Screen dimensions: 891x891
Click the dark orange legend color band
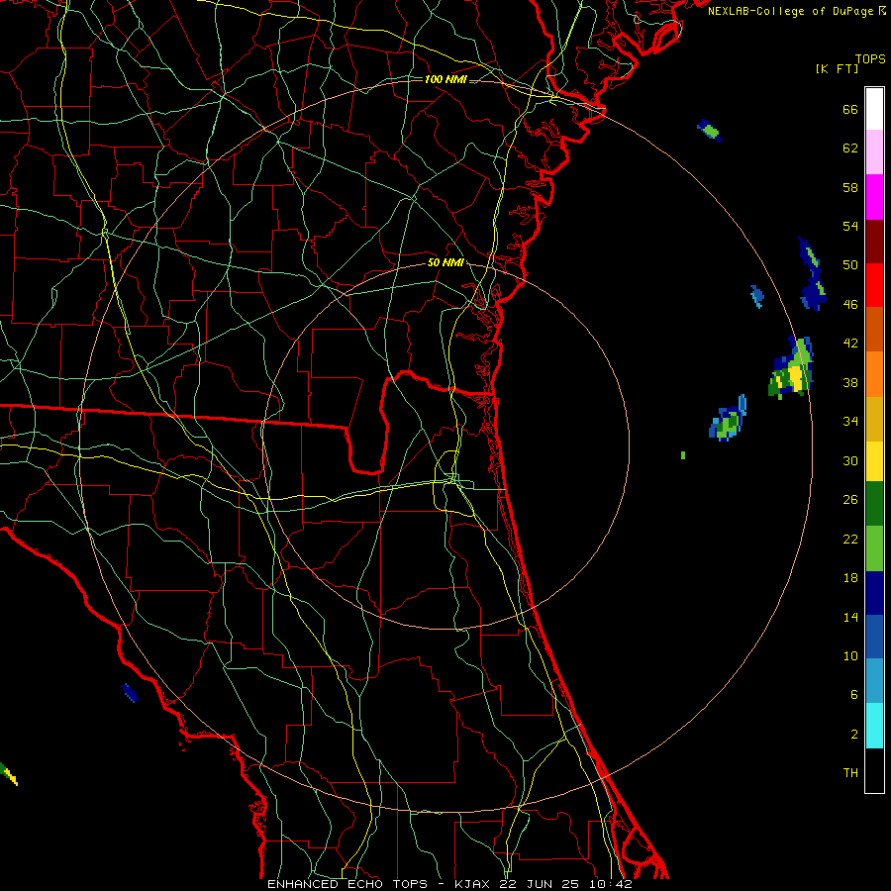tap(874, 329)
